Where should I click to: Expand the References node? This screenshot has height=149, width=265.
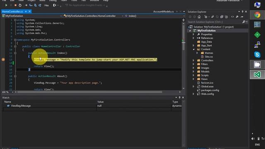(193, 38)
